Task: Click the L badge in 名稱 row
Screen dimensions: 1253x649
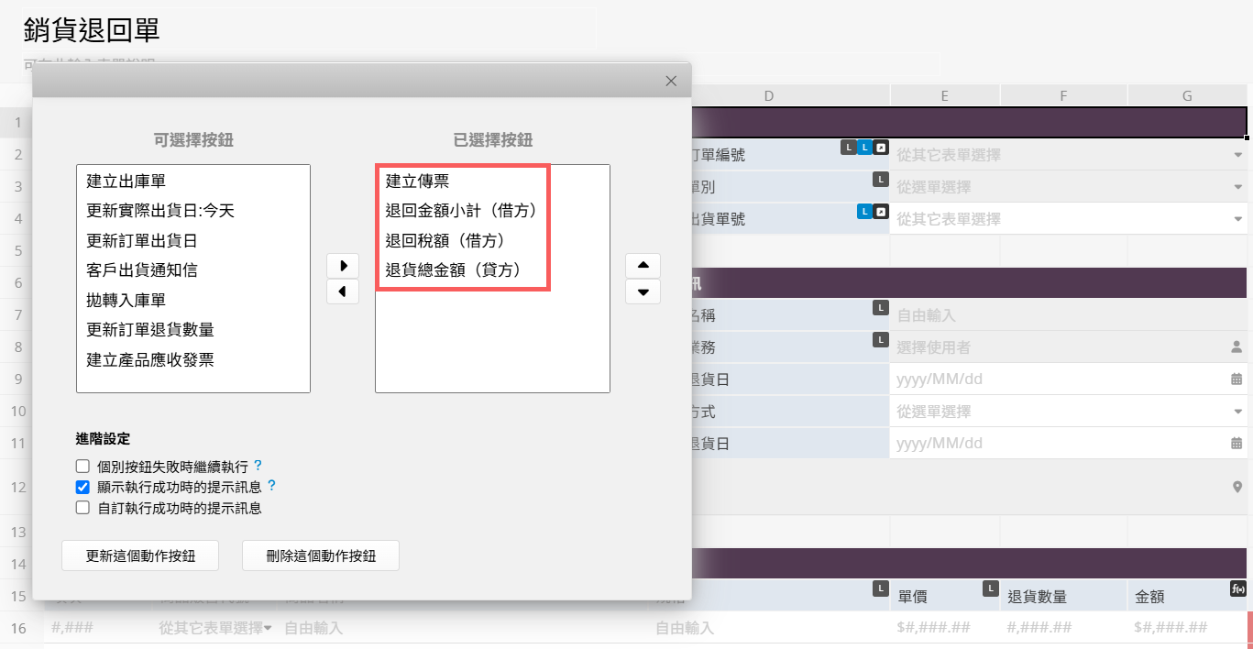Action: point(880,307)
